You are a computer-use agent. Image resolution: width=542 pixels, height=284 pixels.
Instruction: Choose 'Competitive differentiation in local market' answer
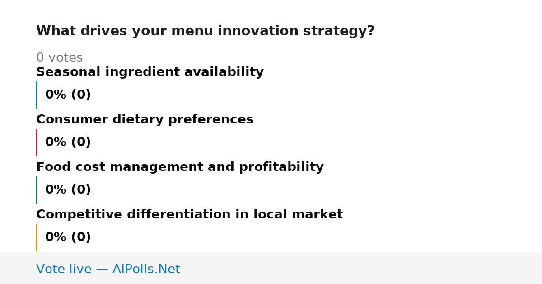pyautogui.click(x=189, y=215)
